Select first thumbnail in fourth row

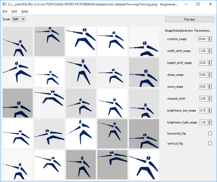18,134
